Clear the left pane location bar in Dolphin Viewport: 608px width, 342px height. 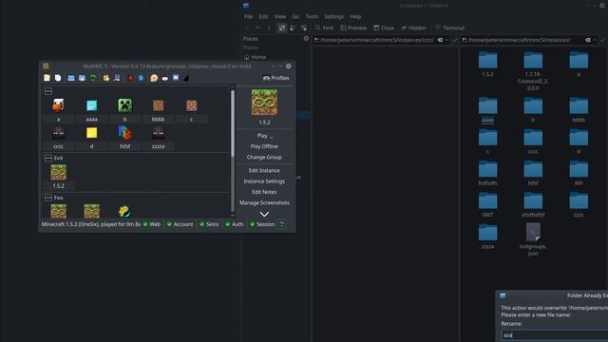[440, 40]
